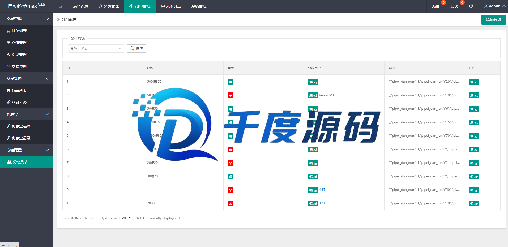
Task: Click the 搜索 search button
Action: 136,48
